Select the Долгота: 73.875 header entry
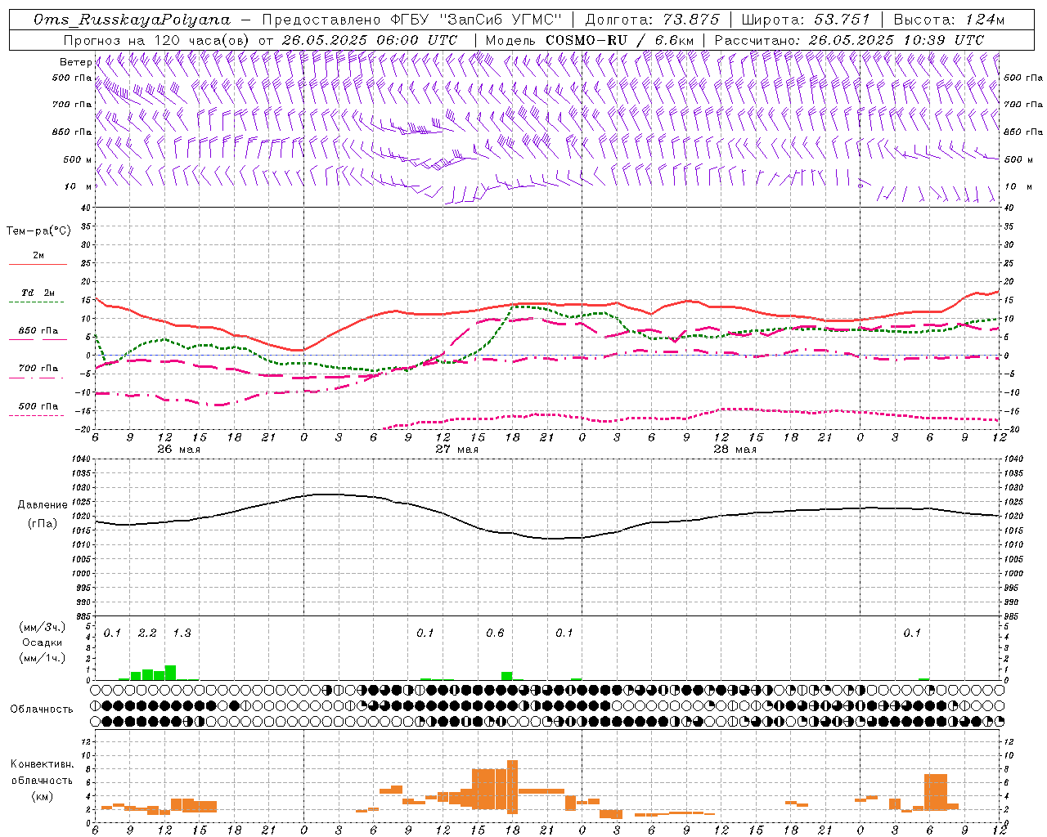 click(652, 20)
